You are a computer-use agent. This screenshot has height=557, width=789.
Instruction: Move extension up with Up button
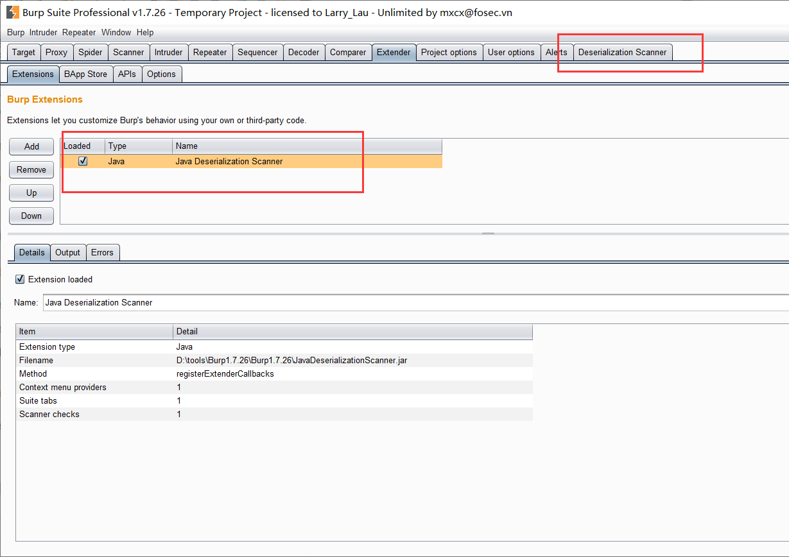coord(31,193)
